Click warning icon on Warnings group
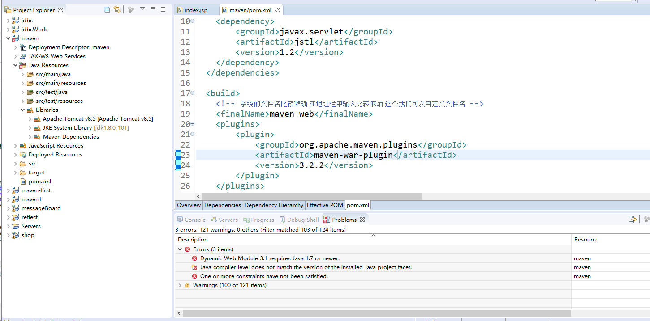The image size is (650, 321). (x=187, y=285)
